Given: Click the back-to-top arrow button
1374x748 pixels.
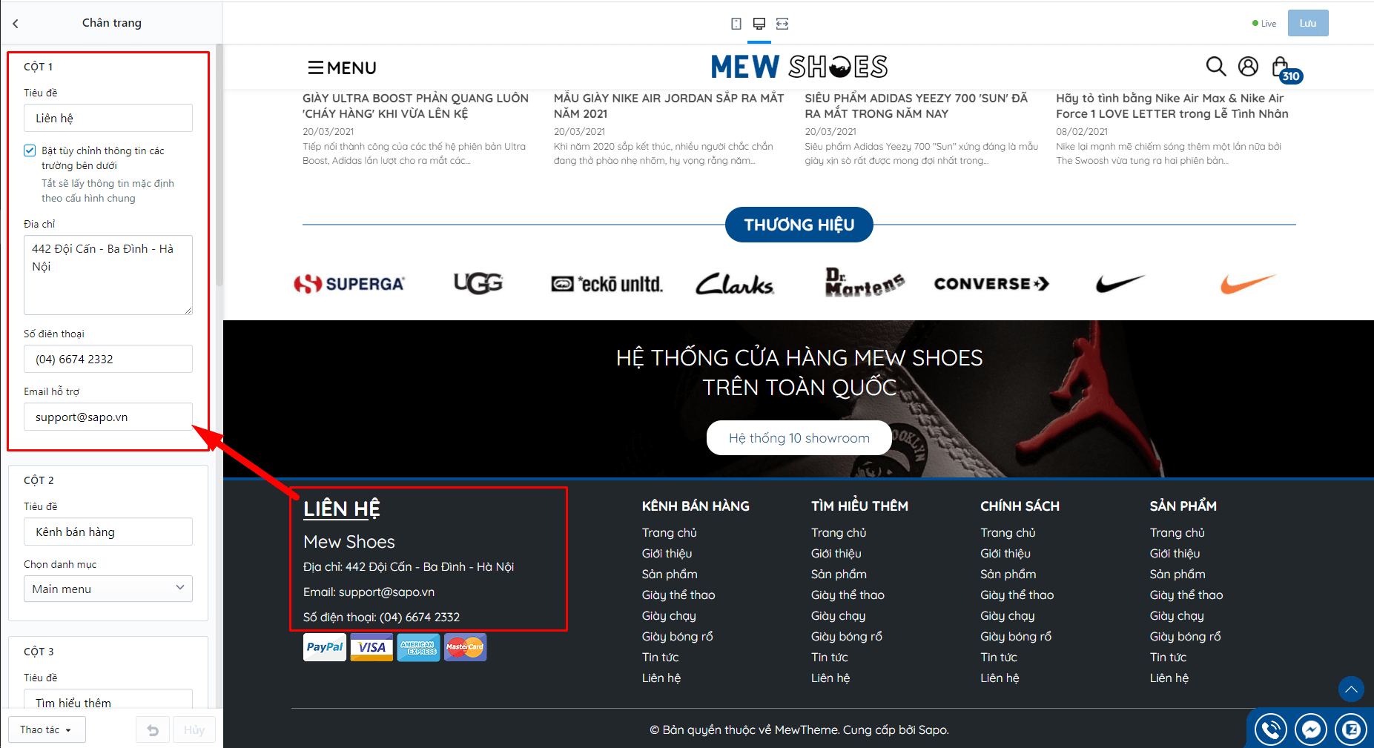Looking at the screenshot, I should point(1351,689).
